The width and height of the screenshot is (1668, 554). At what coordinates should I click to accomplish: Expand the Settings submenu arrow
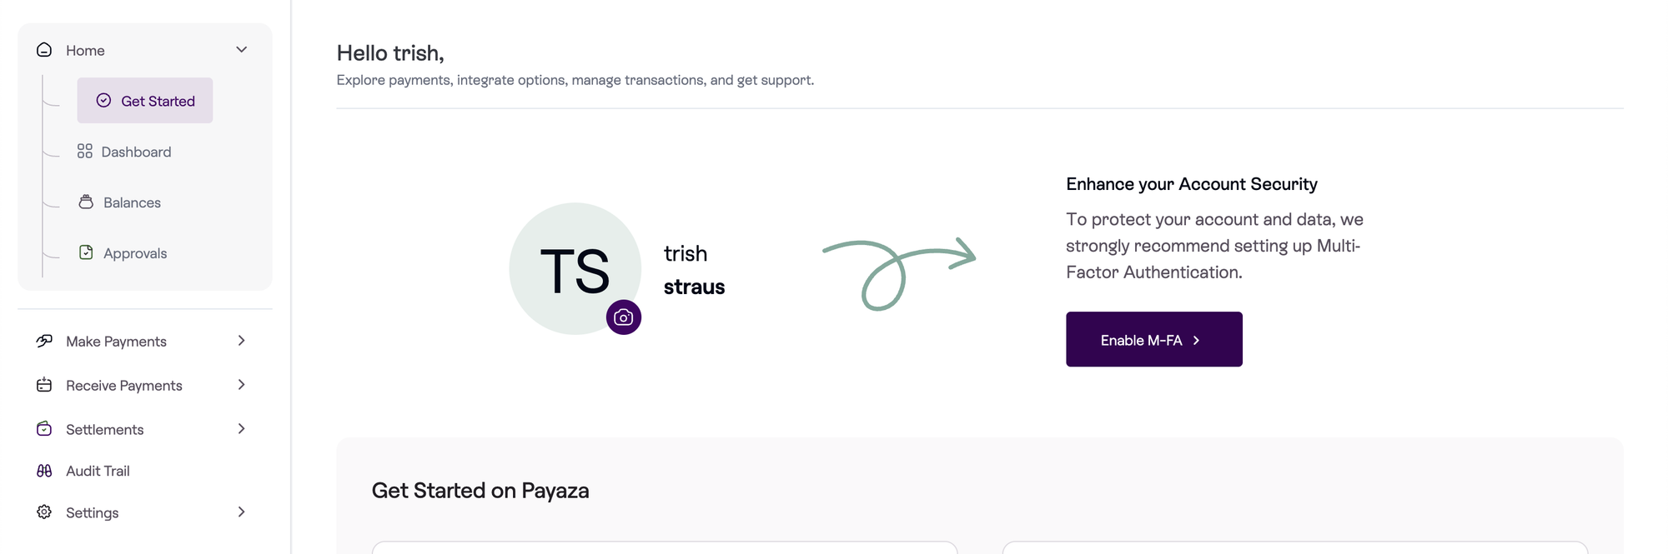click(x=242, y=512)
